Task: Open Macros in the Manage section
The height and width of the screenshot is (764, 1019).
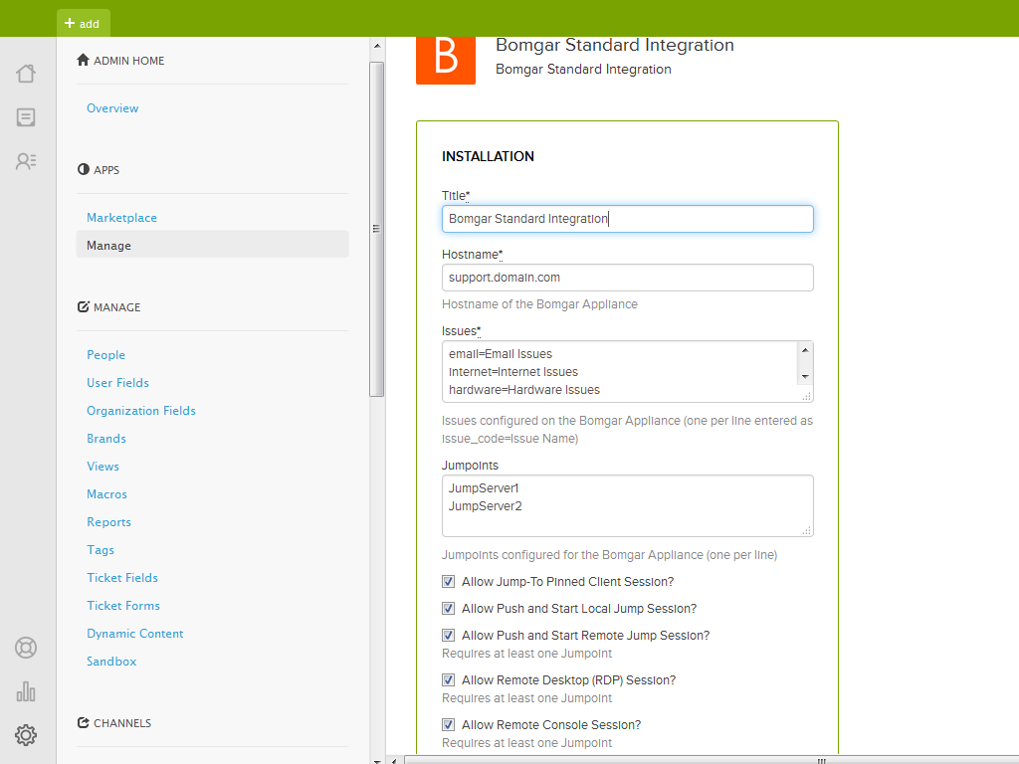Action: click(x=106, y=494)
